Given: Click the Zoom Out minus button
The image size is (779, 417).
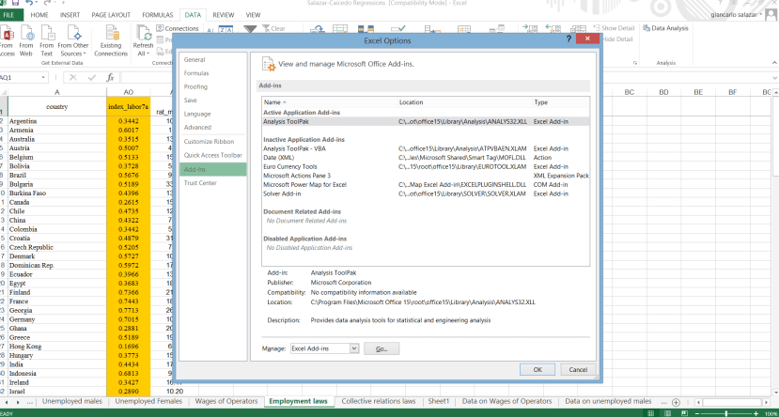Looking at the screenshot, I should [x=696, y=413].
